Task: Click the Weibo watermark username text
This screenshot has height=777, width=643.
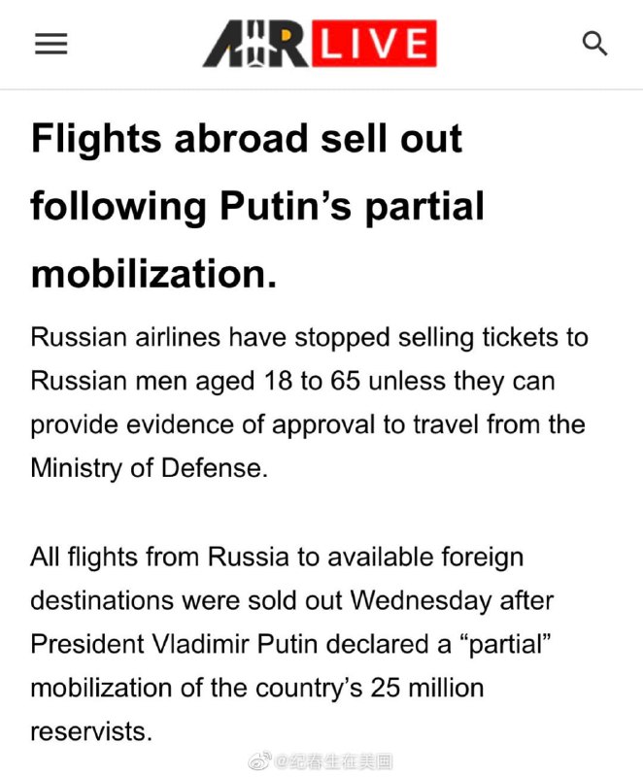Action: pos(333,762)
